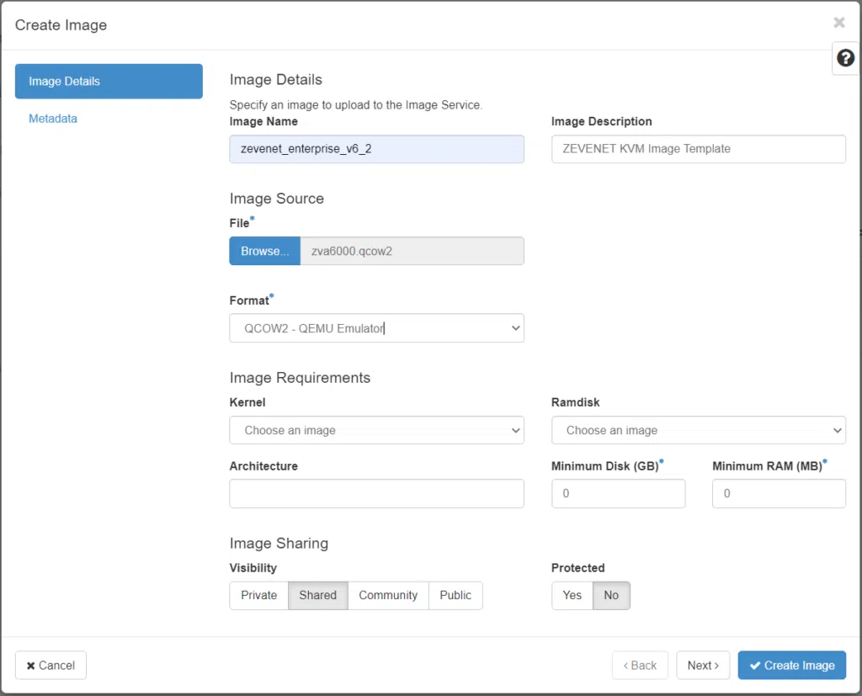
Task: Click the Architecture input field
Action: [376, 493]
